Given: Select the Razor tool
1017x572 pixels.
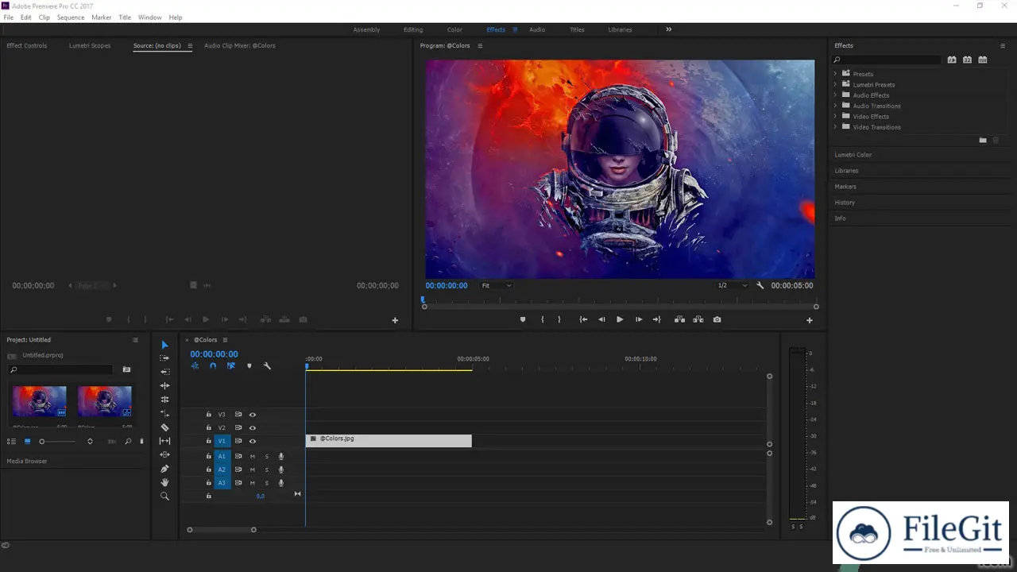Looking at the screenshot, I should tap(164, 427).
